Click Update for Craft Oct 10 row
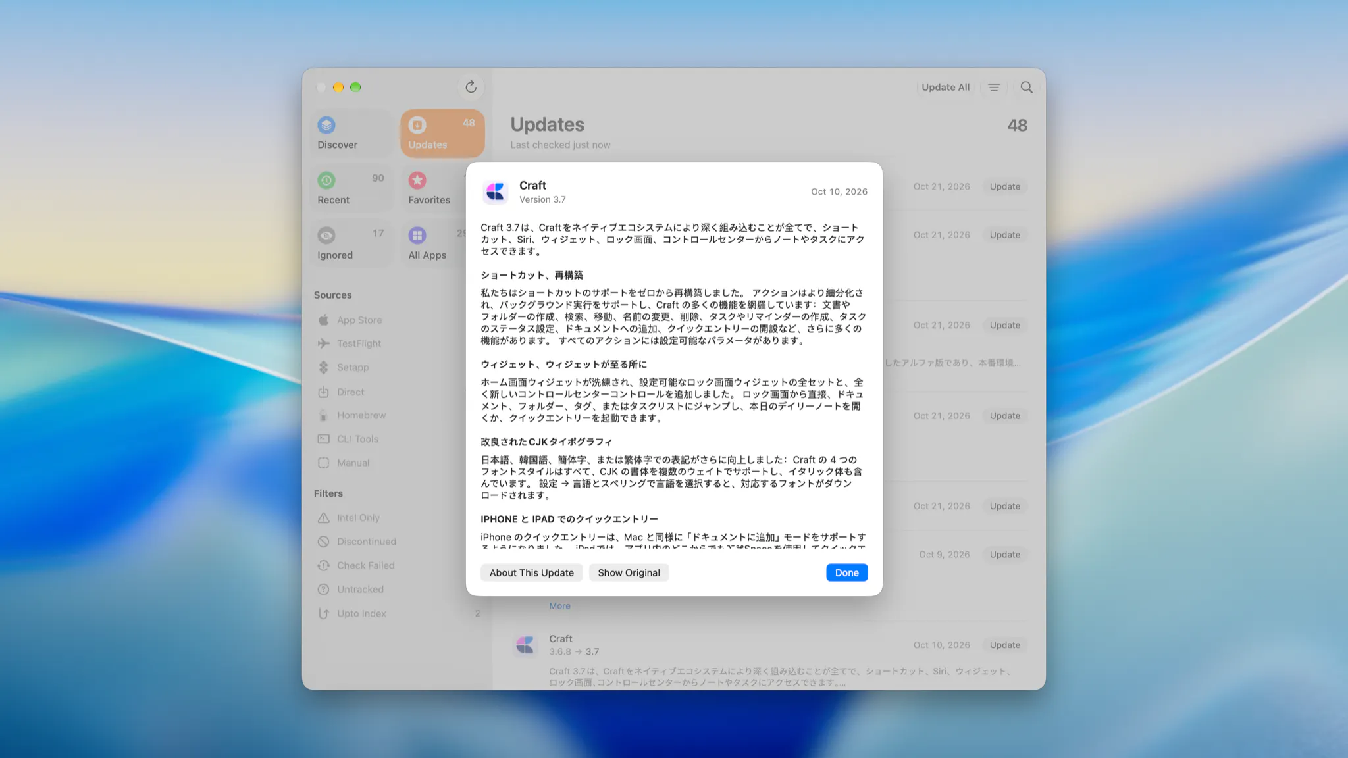This screenshot has width=1348, height=758. click(x=1004, y=645)
